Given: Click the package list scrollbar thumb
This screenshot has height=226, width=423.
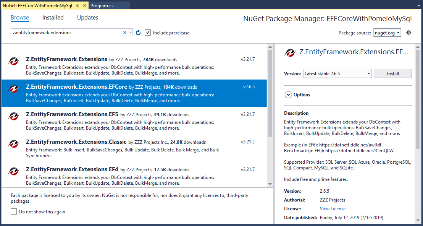Looking at the screenshot, I should click(270, 94).
